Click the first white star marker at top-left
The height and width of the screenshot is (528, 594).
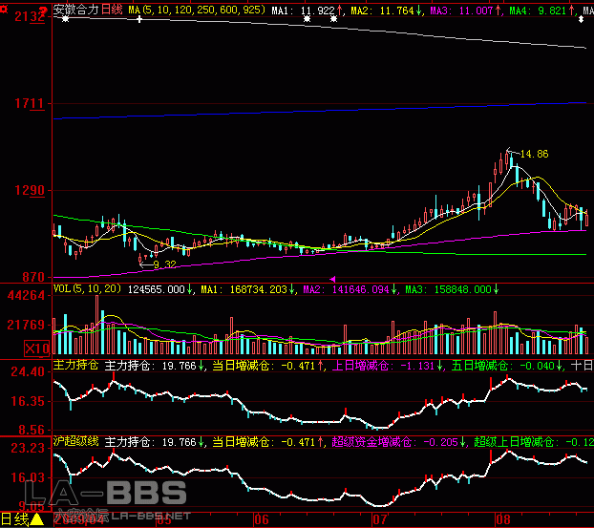pos(64,20)
